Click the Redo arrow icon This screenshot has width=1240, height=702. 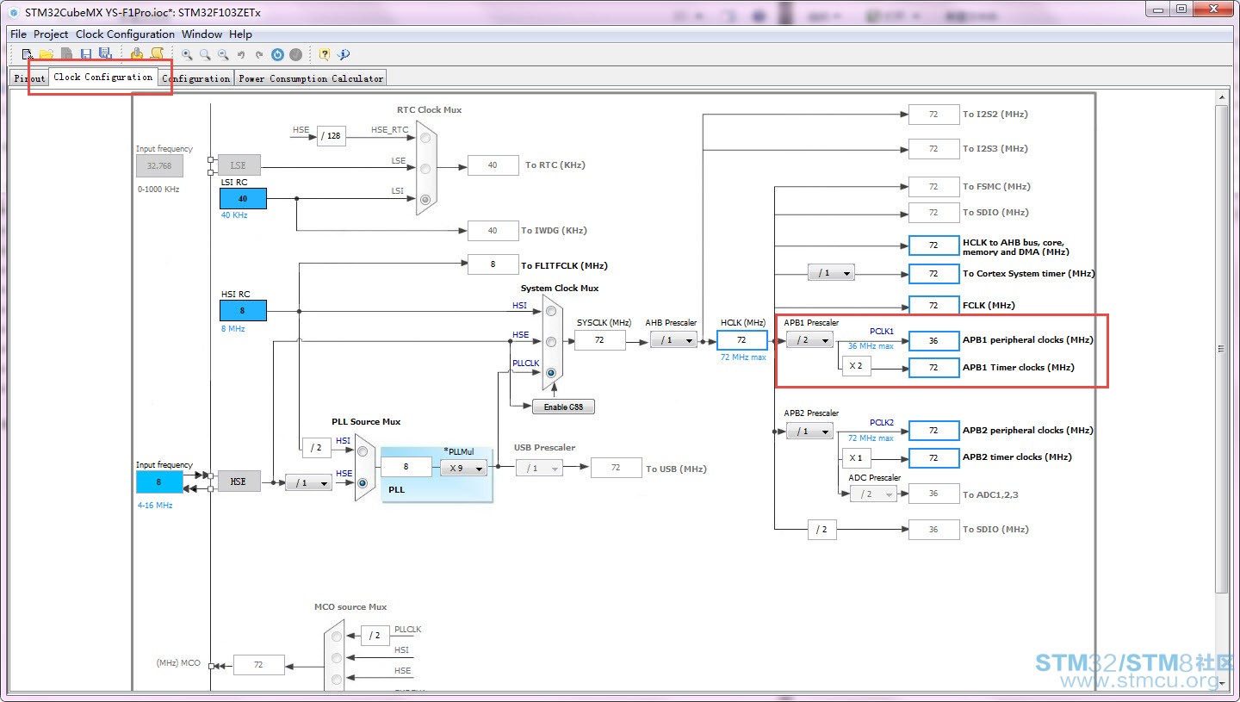pos(259,54)
